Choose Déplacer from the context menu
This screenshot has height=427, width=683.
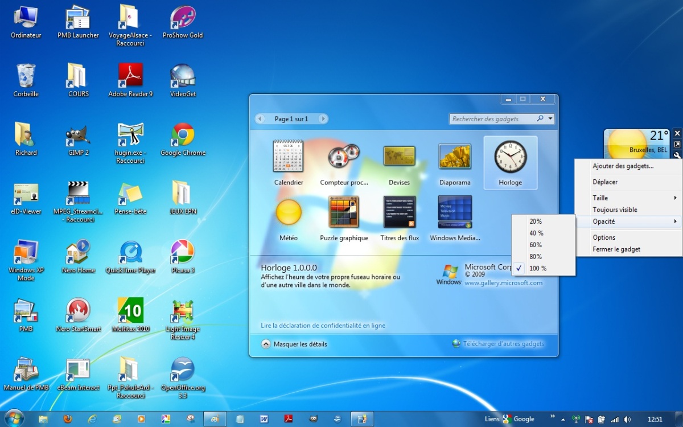coord(628,182)
